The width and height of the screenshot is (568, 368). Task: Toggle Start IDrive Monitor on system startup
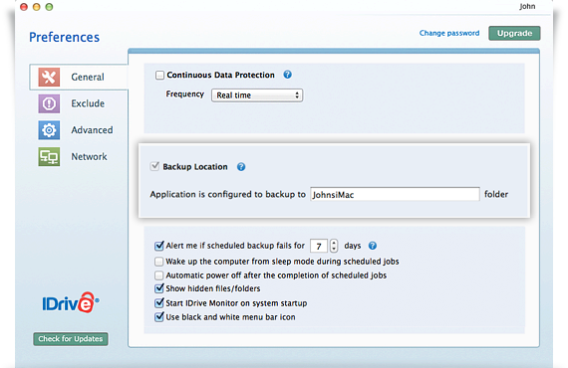(x=159, y=303)
